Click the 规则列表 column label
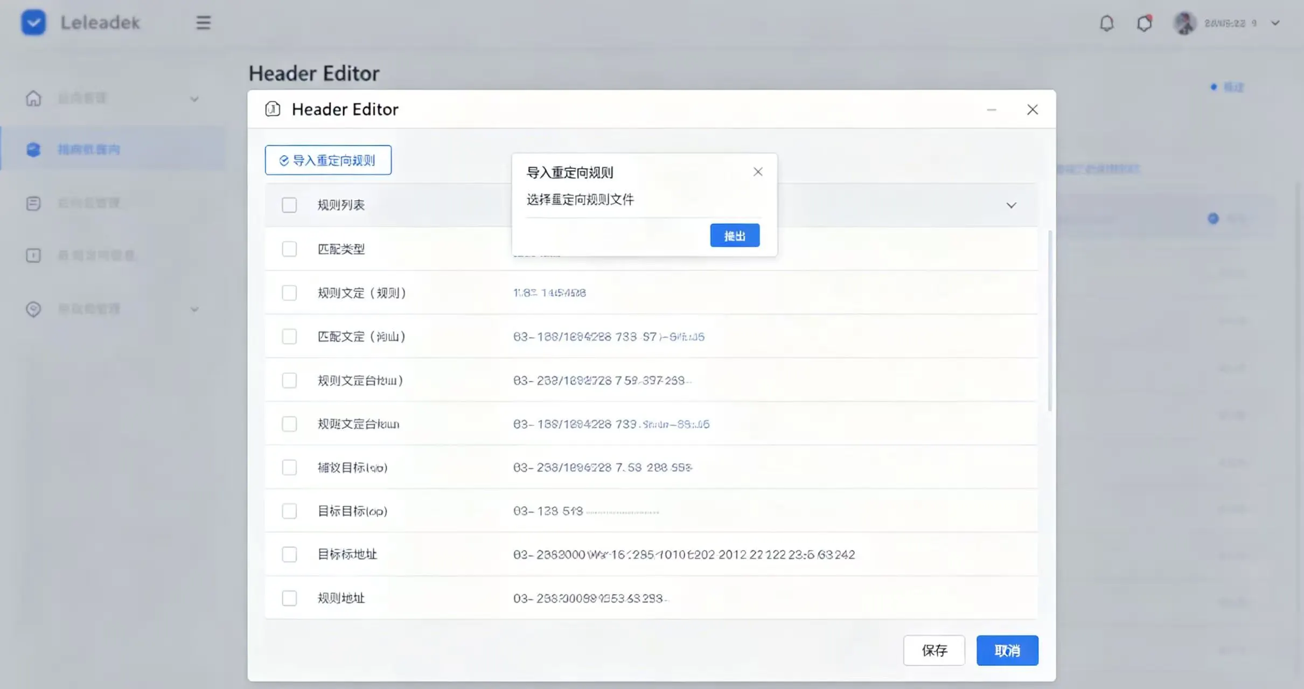The height and width of the screenshot is (689, 1304). coord(341,205)
